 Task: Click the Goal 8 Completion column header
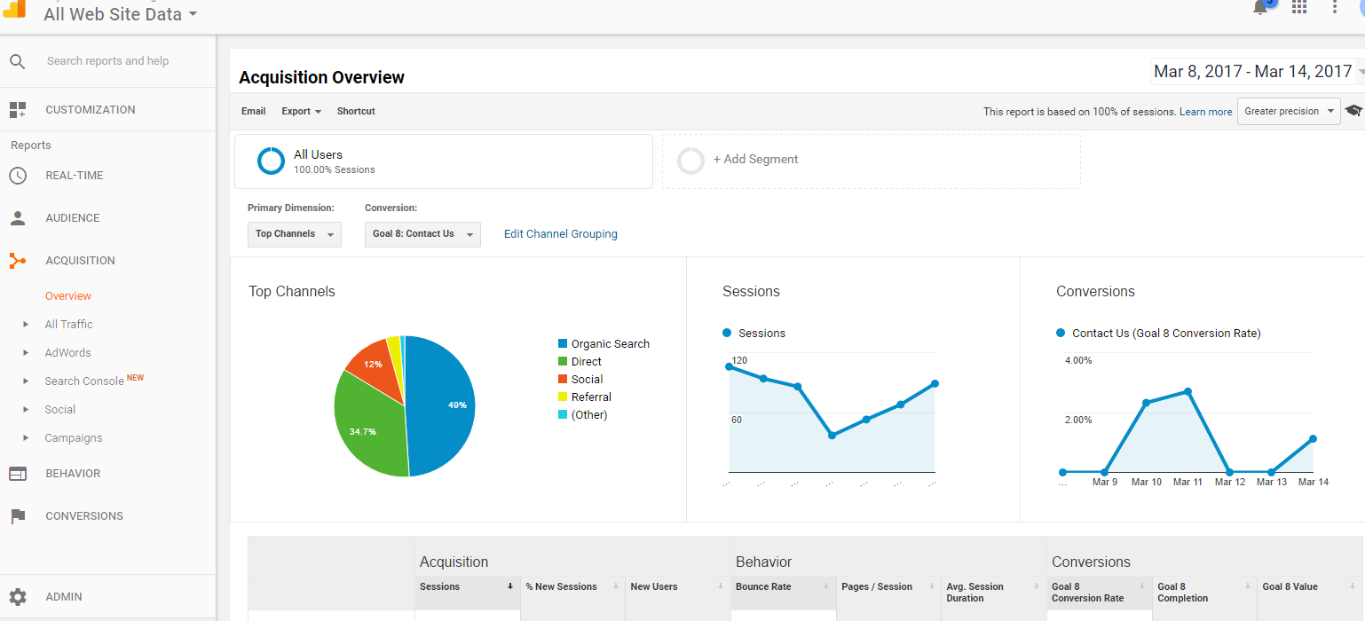click(1204, 593)
